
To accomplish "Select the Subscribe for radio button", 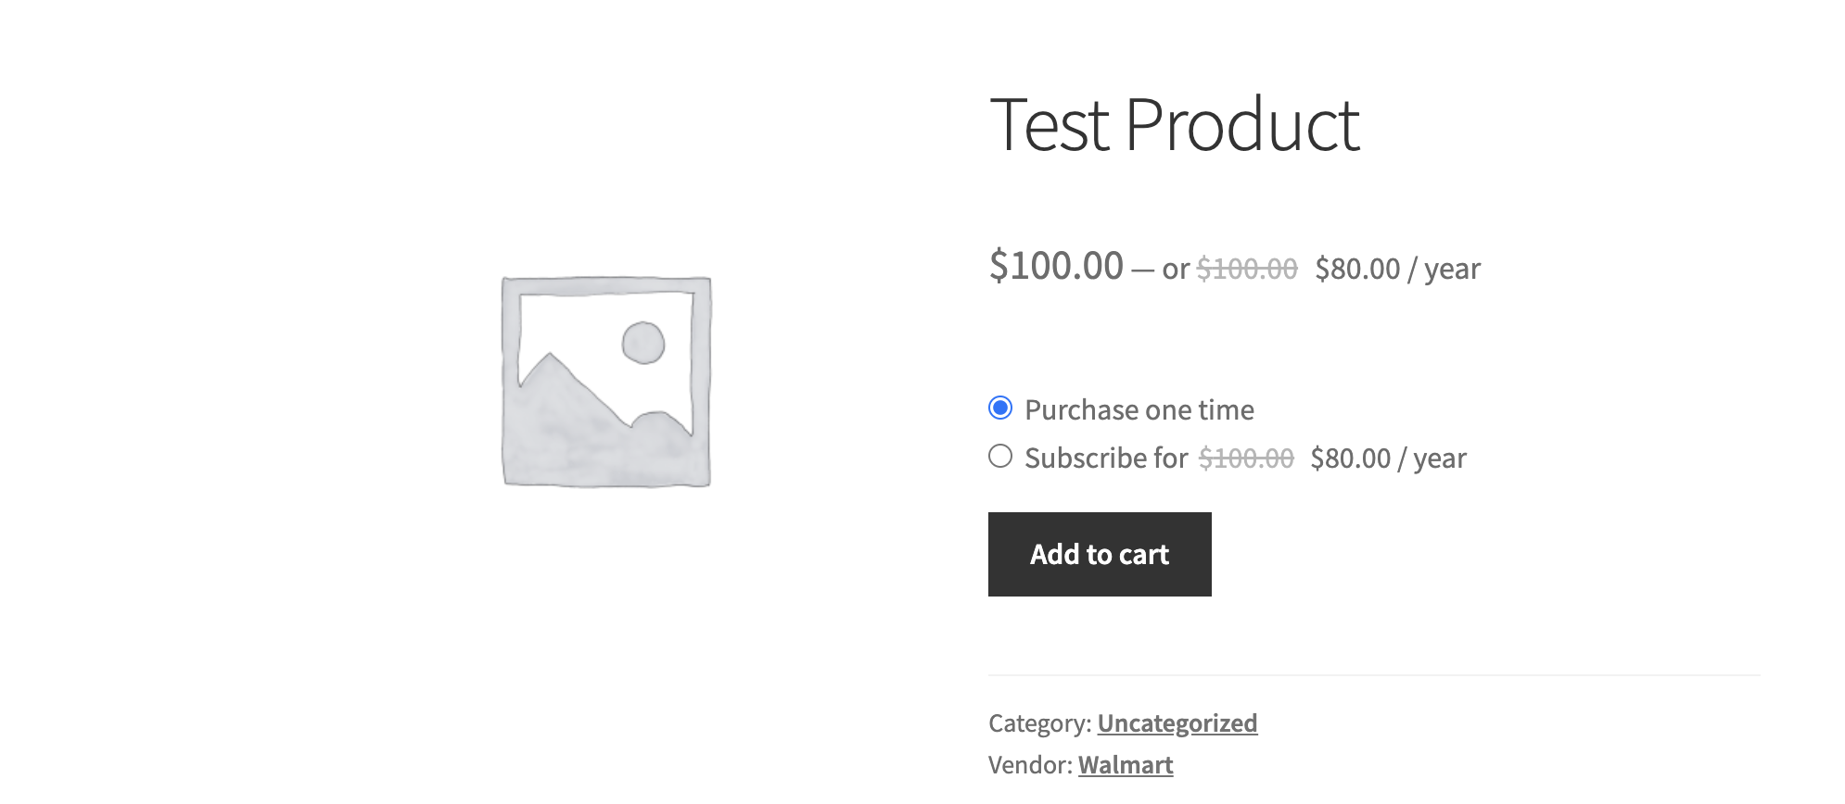I will click(x=1000, y=456).
